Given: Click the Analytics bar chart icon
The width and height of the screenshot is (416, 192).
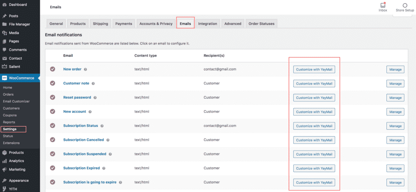Looking at the screenshot, I should click(x=4, y=161).
